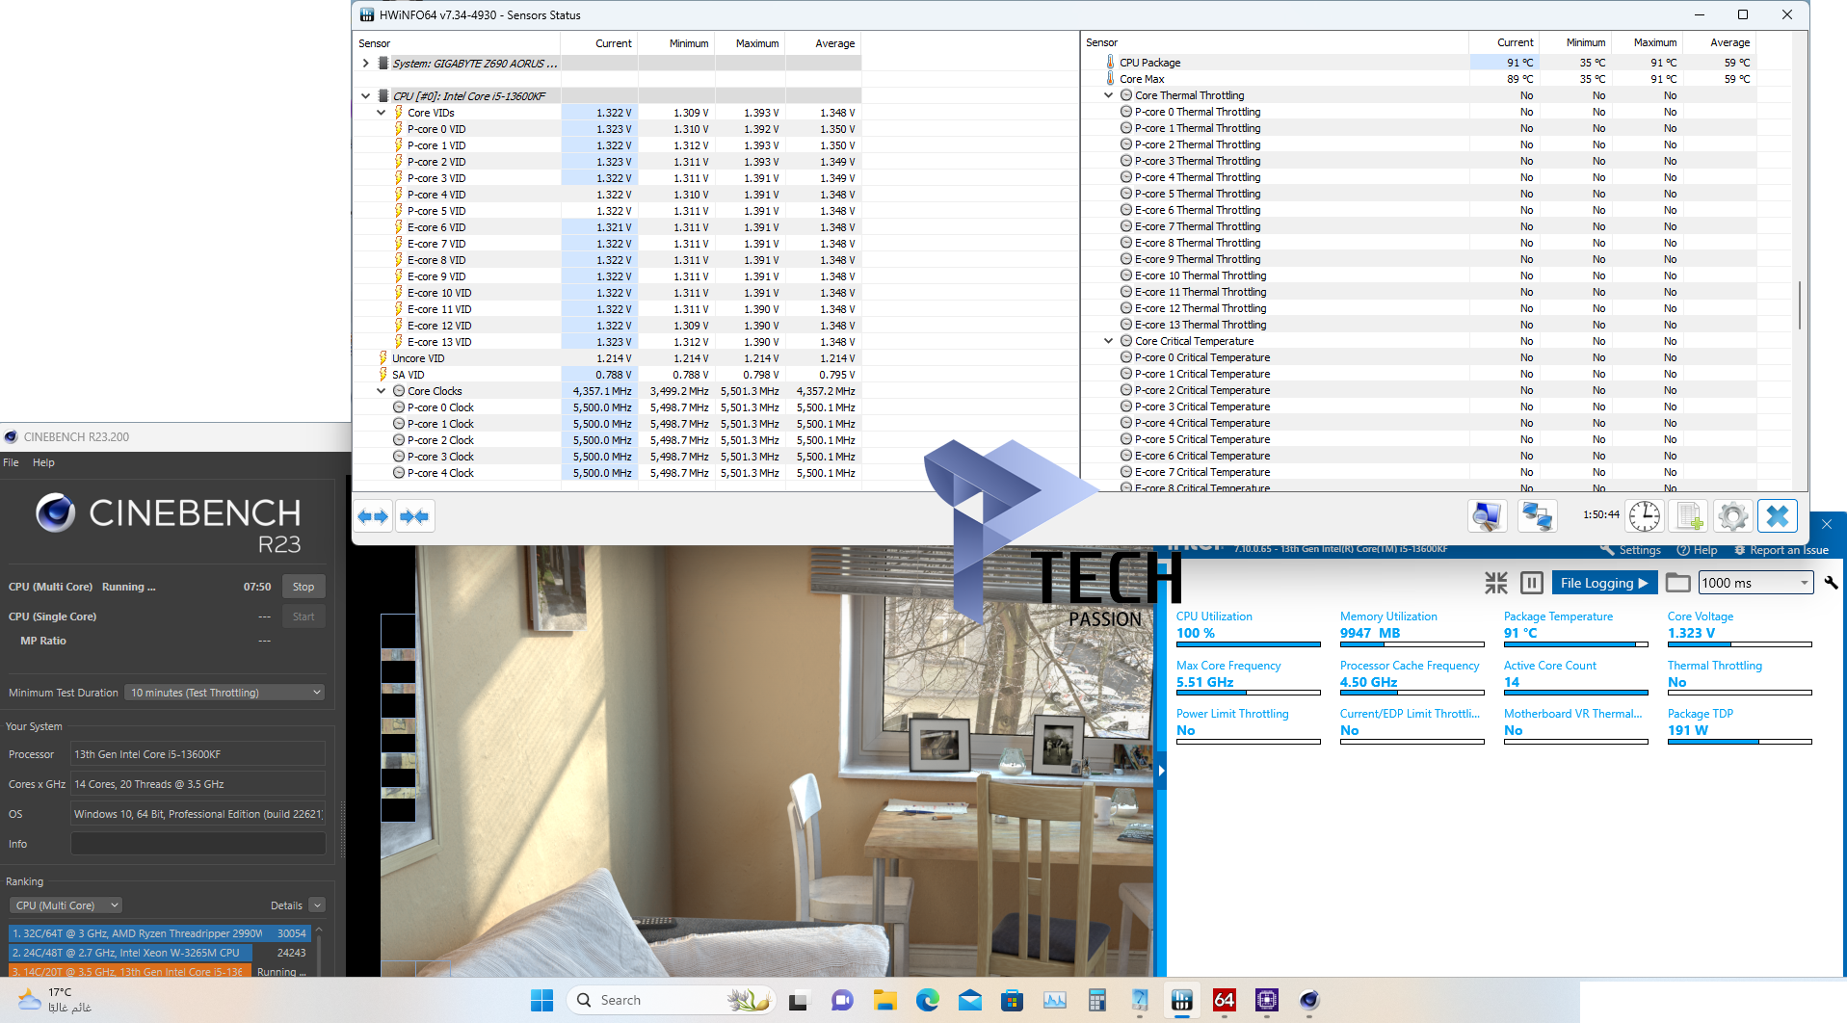Click the HWiNFO remote network computers icon

1537,516
